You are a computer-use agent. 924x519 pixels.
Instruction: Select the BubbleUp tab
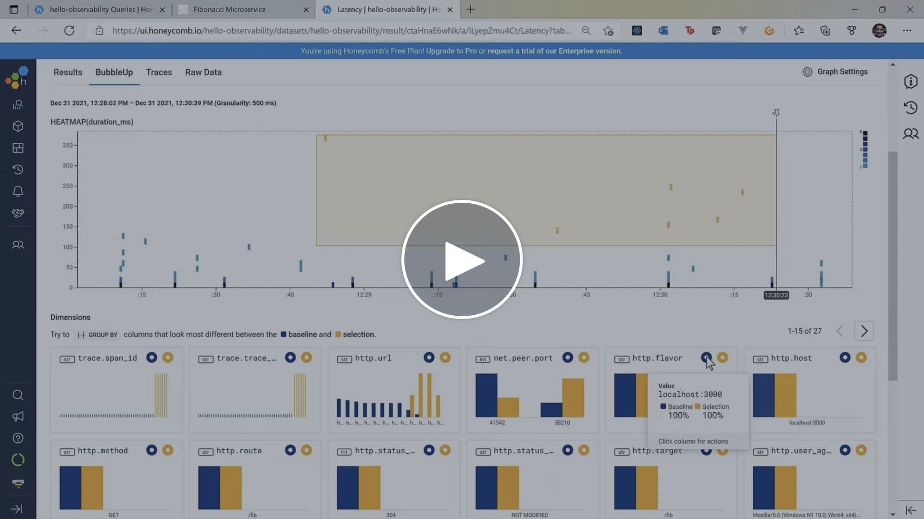pos(114,72)
